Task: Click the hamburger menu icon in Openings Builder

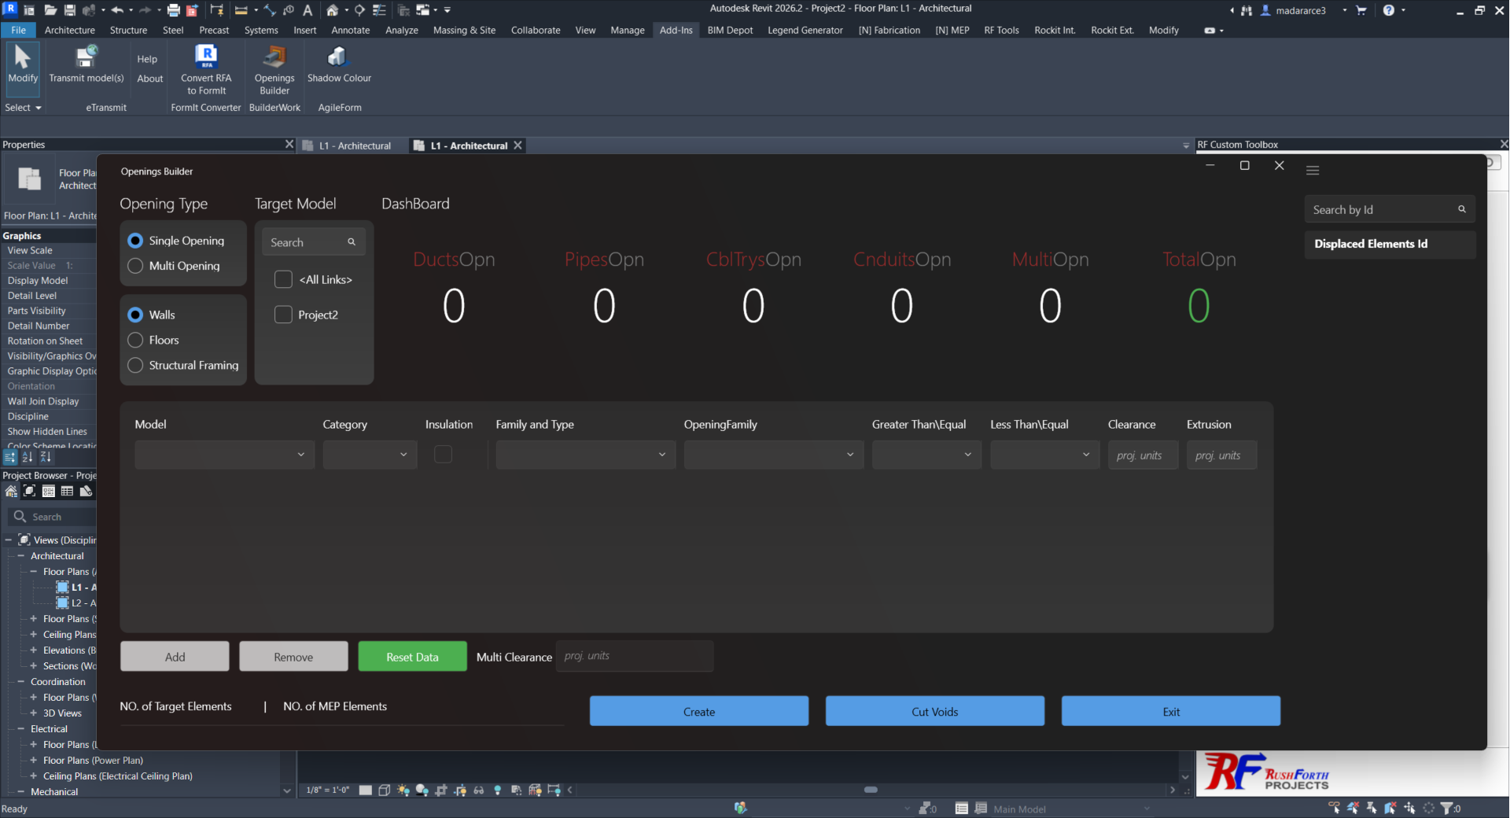Action: [1313, 171]
